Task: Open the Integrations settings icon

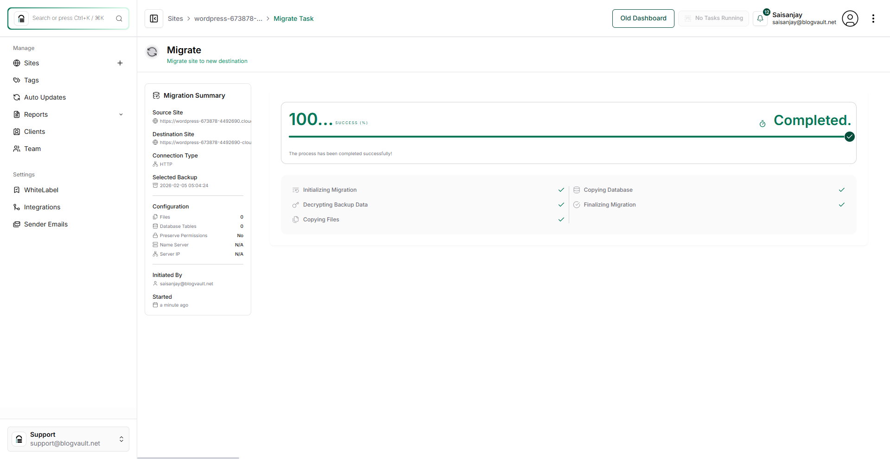Action: pos(16,207)
